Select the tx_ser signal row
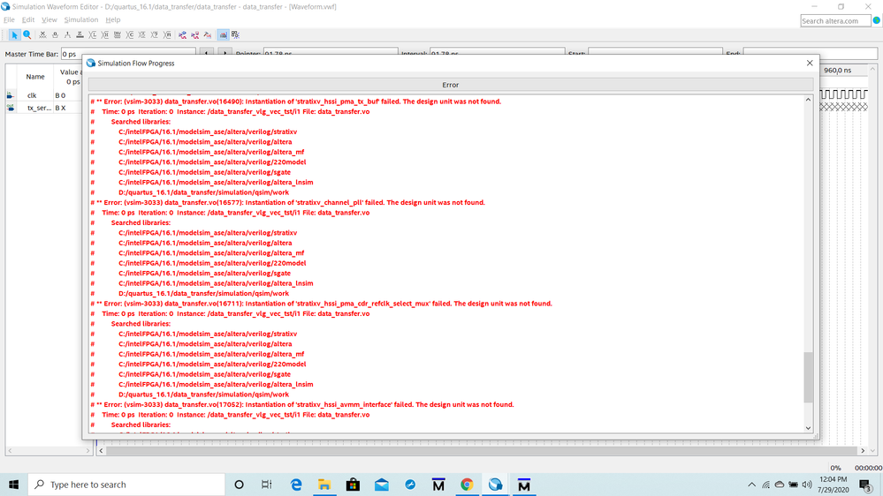This screenshot has width=883, height=496. click(43, 108)
